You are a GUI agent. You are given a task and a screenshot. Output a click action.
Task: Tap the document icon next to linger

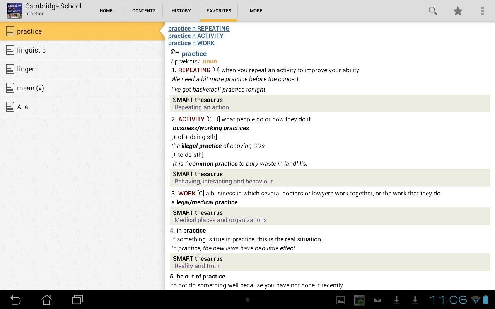point(10,69)
